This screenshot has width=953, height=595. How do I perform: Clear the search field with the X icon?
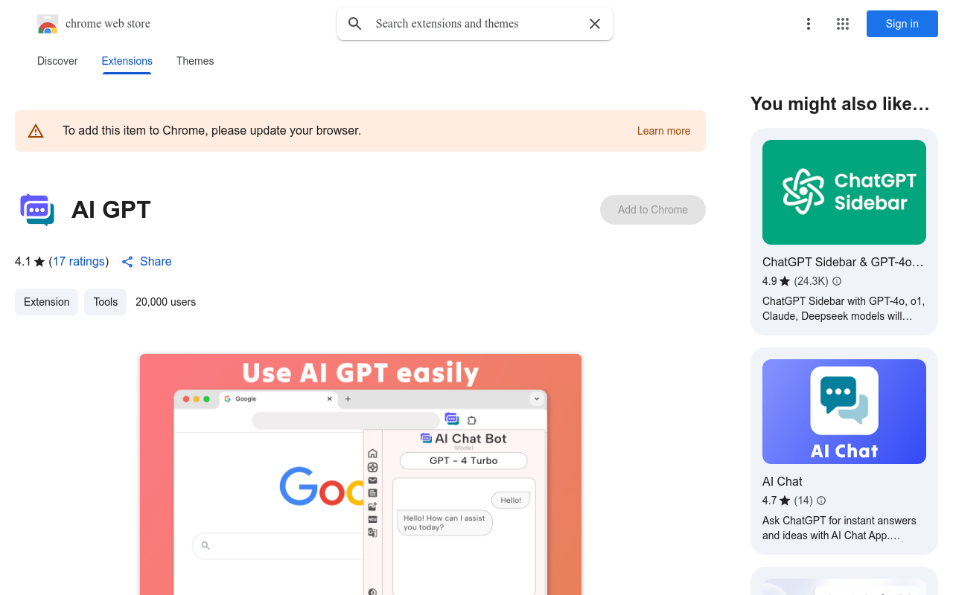point(595,24)
